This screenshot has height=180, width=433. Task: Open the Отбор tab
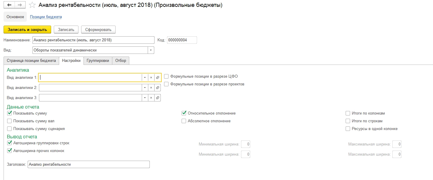tap(121, 60)
